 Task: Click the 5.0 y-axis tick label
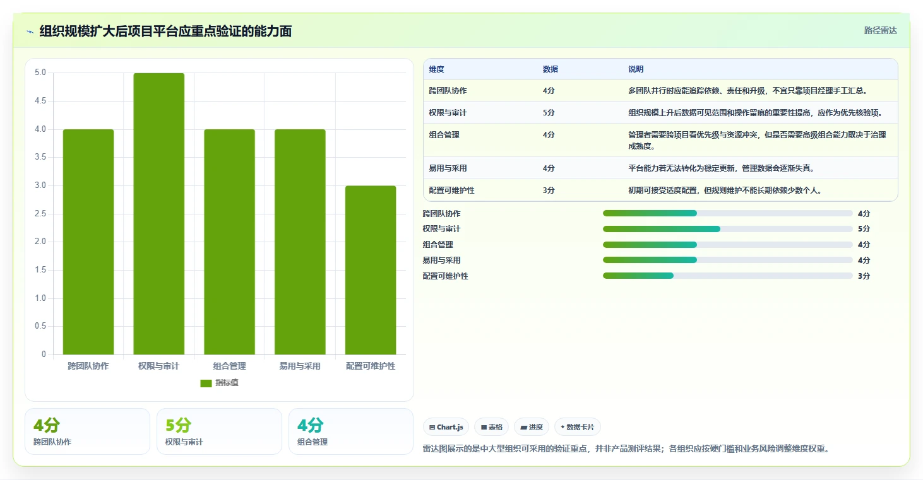tap(40, 73)
